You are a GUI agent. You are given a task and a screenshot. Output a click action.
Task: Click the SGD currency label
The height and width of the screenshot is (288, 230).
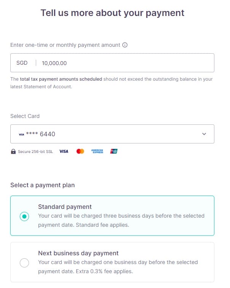tap(22, 63)
